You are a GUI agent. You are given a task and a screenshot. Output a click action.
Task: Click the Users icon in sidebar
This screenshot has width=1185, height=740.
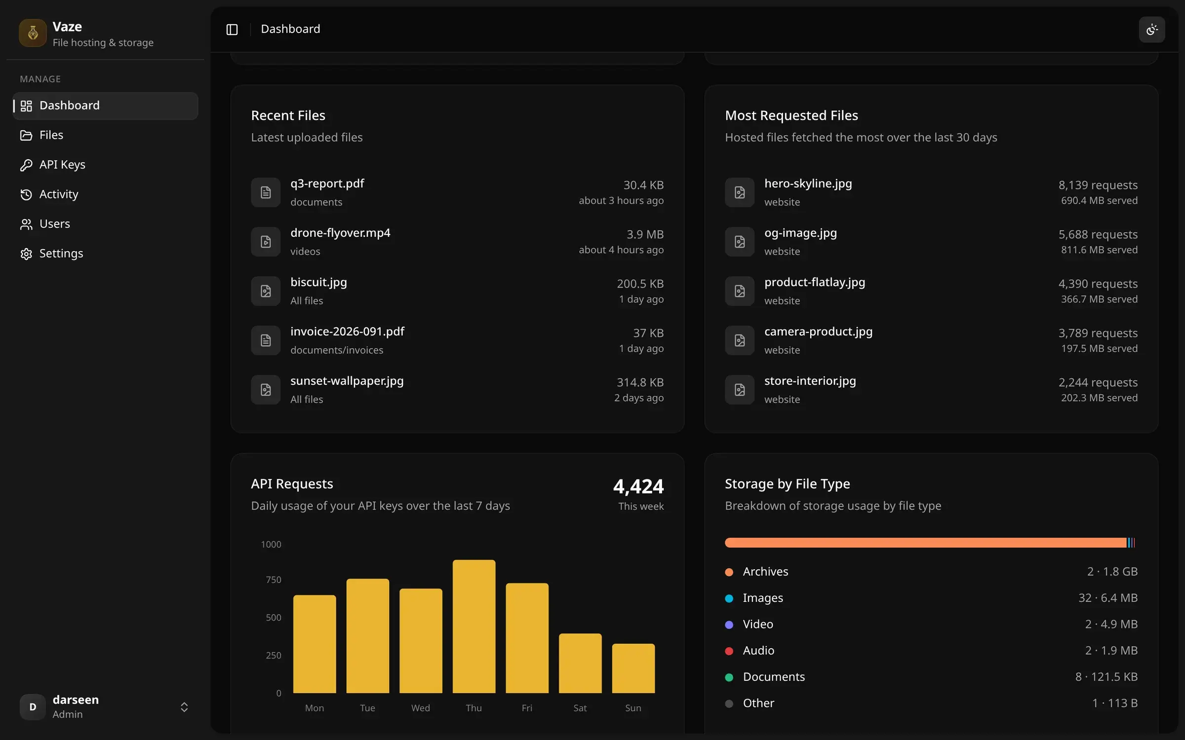[26, 224]
